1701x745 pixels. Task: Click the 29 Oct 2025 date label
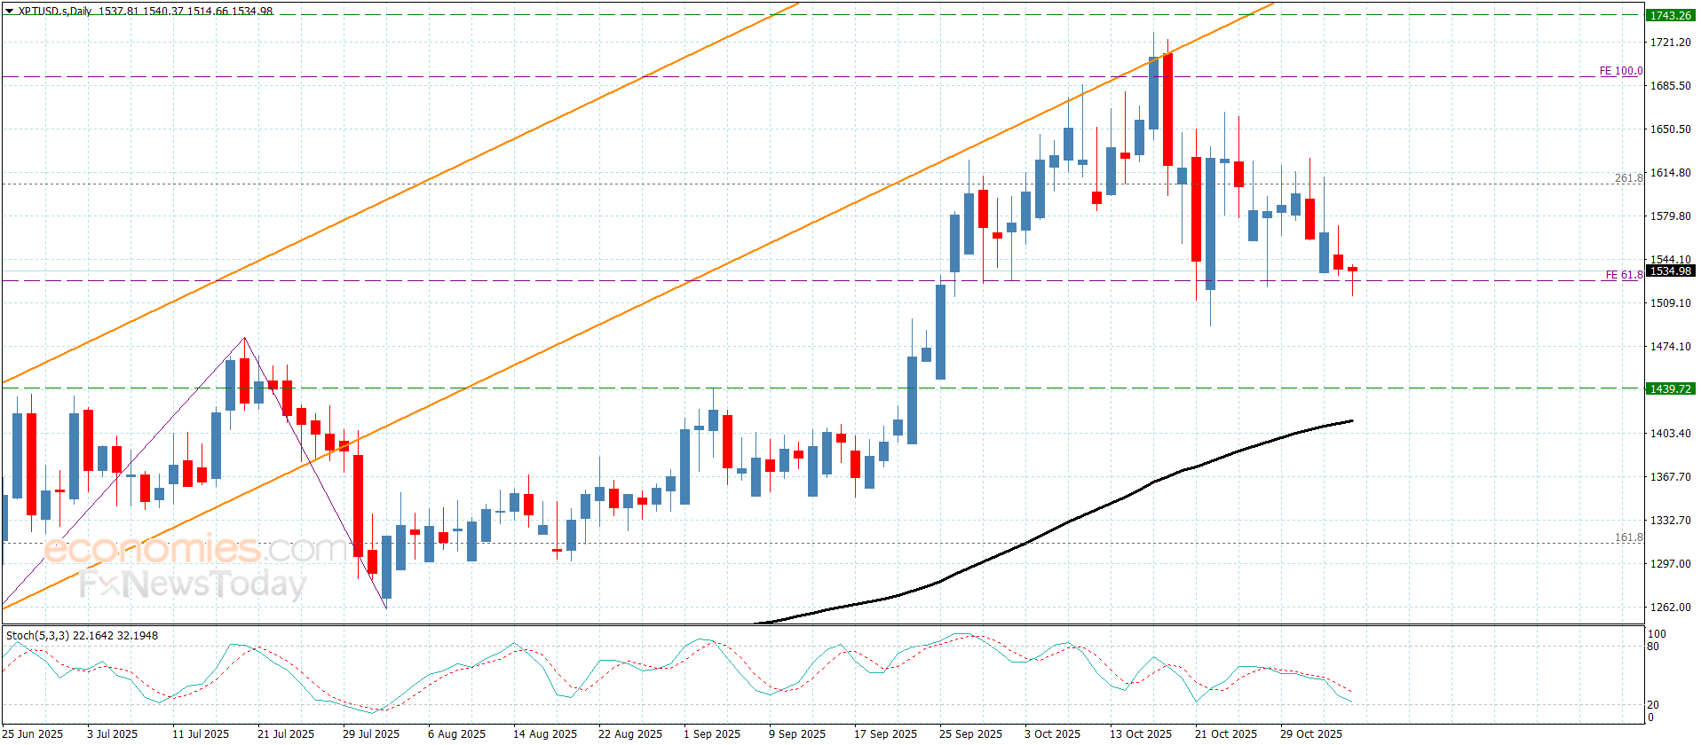click(1311, 733)
